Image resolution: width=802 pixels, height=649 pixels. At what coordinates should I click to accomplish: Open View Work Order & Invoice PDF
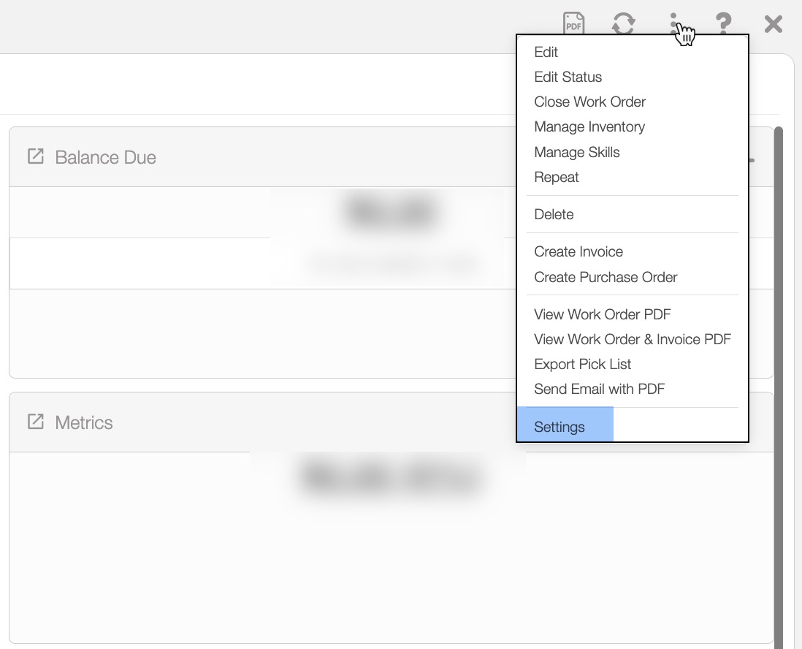tap(632, 339)
